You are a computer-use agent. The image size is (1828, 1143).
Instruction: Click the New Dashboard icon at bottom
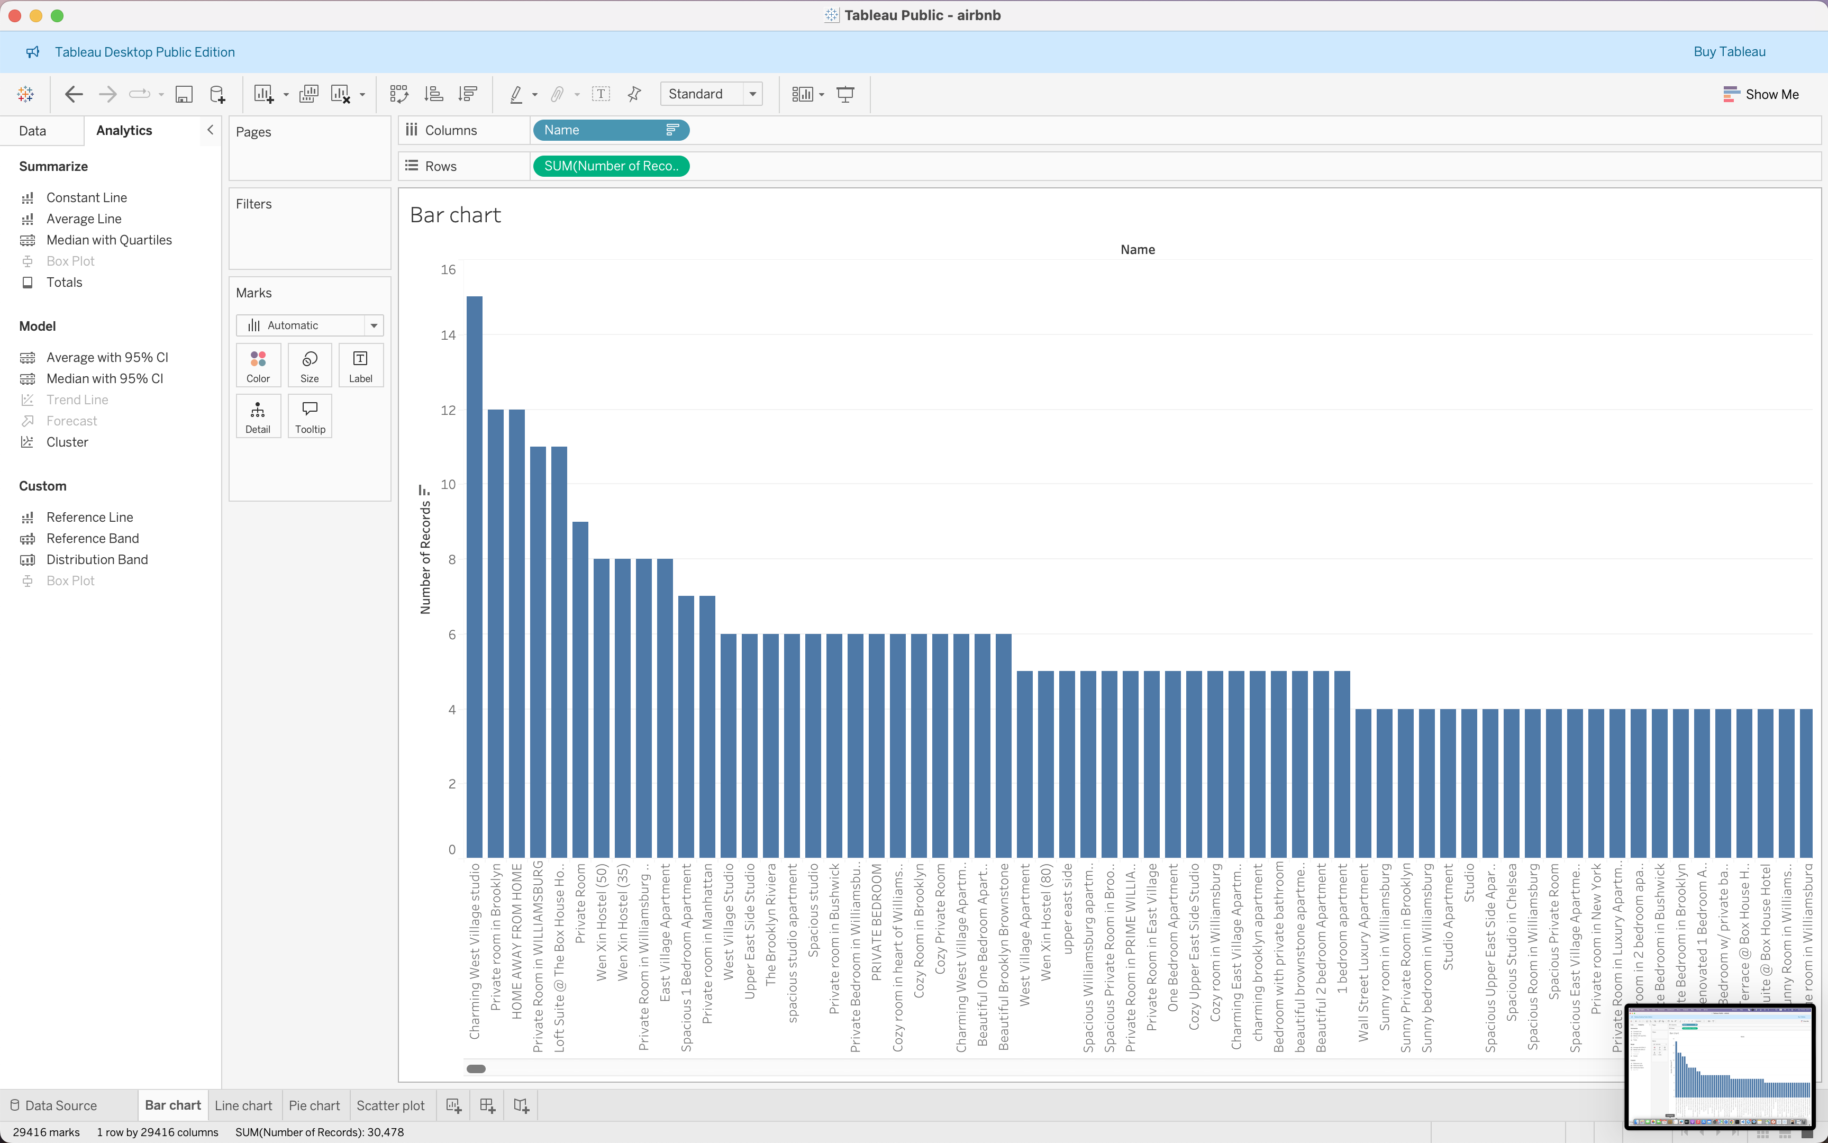click(487, 1104)
